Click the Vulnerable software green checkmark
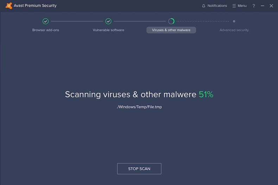278x185 pixels. tap(108, 21)
